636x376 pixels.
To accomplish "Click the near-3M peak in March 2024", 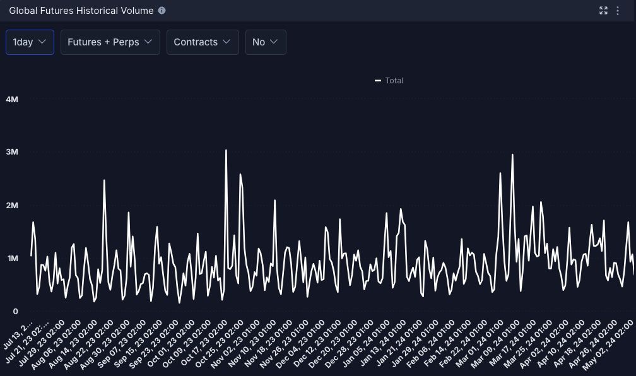I will tap(512, 155).
